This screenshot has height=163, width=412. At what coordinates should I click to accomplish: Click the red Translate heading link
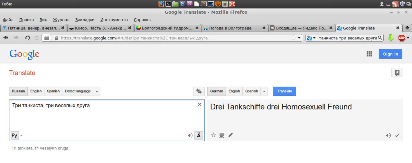coord(22,73)
